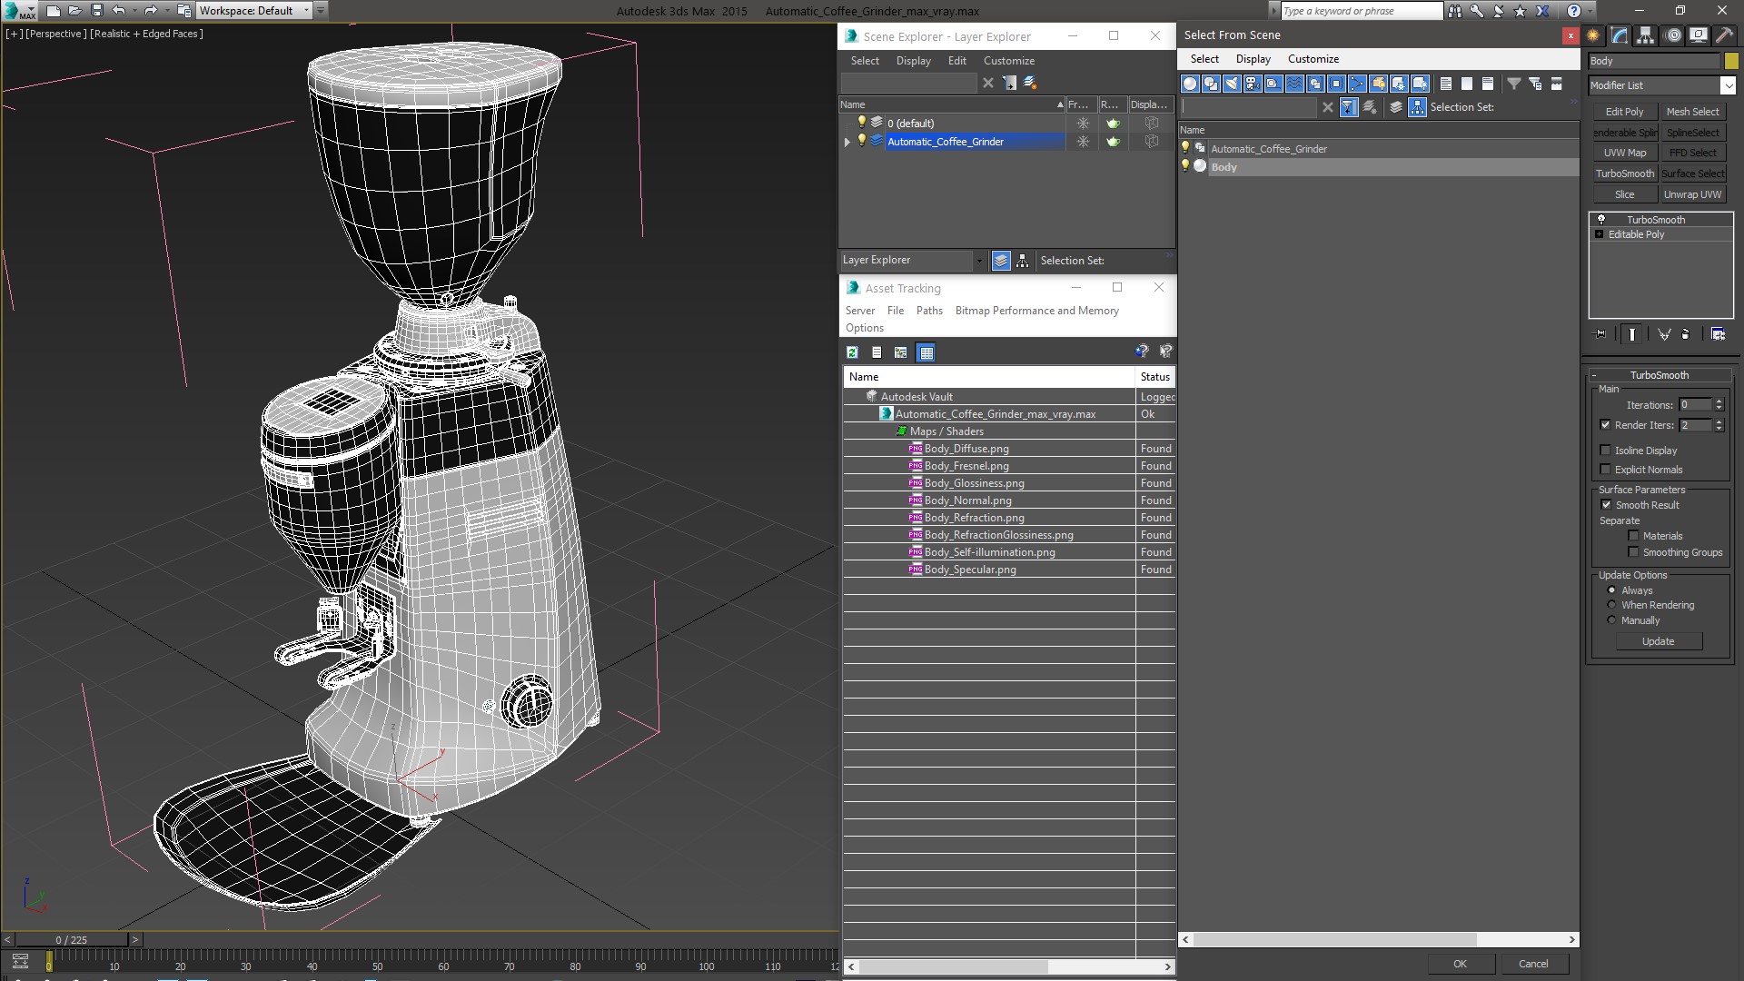This screenshot has height=981, width=1744.
Task: Open Edit menu in Scene Explorer
Action: point(956,61)
